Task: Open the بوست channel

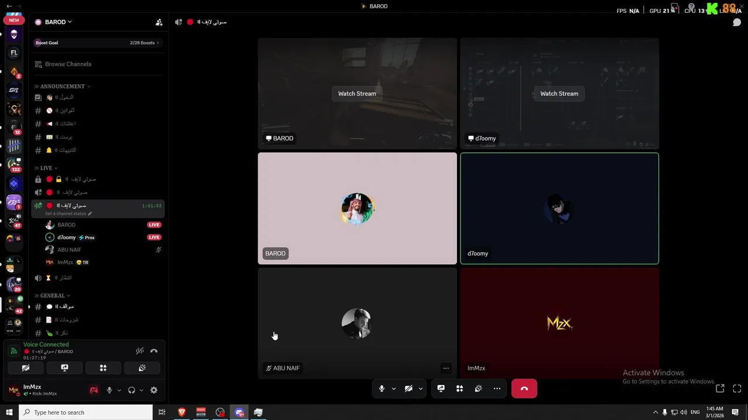Action: coord(98,137)
